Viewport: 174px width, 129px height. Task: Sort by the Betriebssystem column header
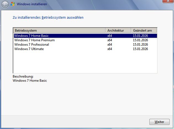59,31
